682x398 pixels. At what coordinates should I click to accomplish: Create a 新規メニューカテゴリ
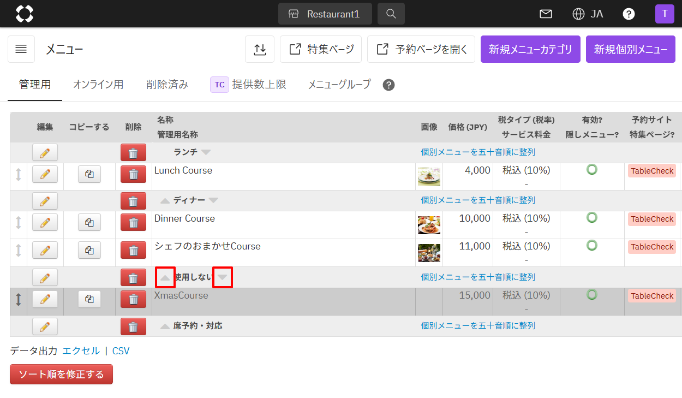click(x=530, y=49)
